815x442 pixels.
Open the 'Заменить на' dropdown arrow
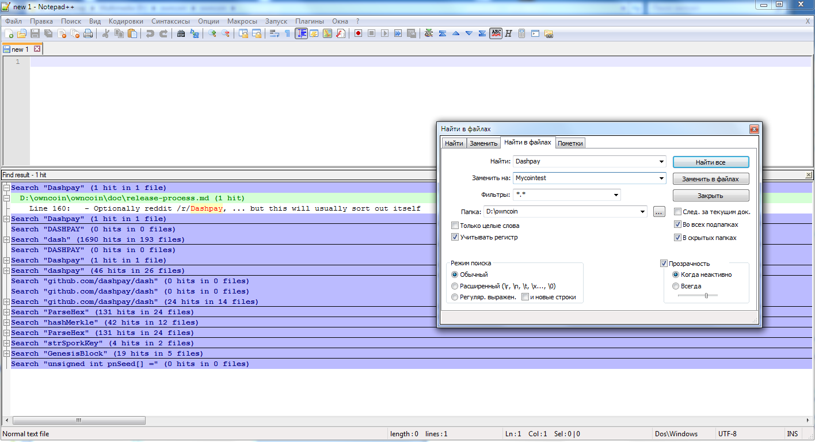coord(661,178)
